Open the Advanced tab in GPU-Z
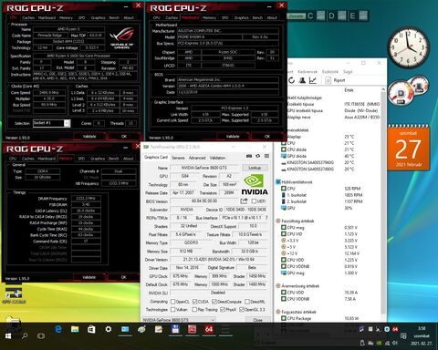 click(197, 158)
